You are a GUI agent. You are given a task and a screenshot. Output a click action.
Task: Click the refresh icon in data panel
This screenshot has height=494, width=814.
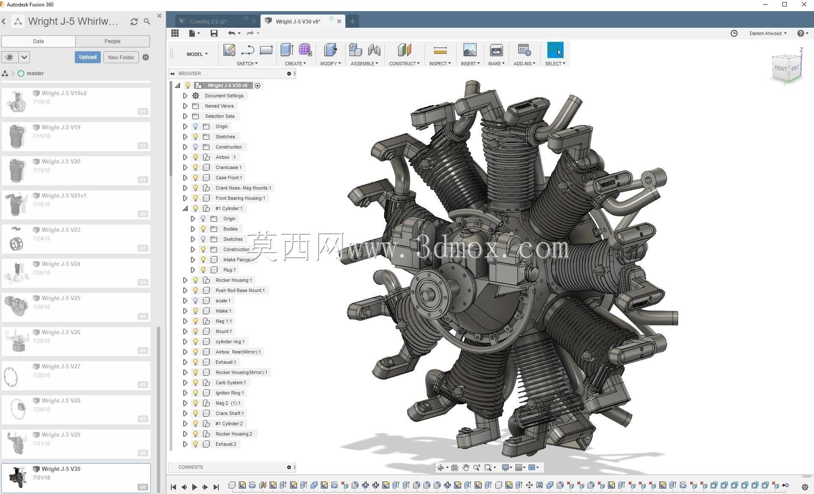click(134, 21)
